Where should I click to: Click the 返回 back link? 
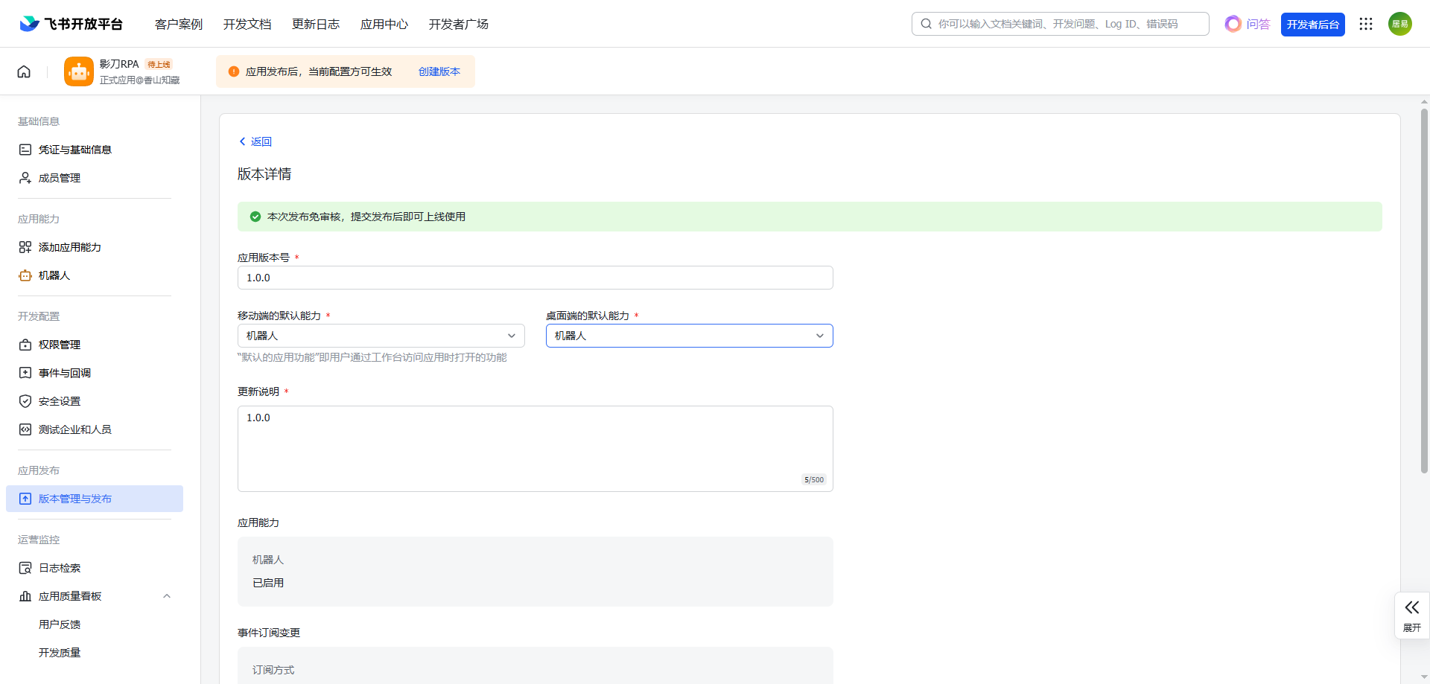coord(255,141)
